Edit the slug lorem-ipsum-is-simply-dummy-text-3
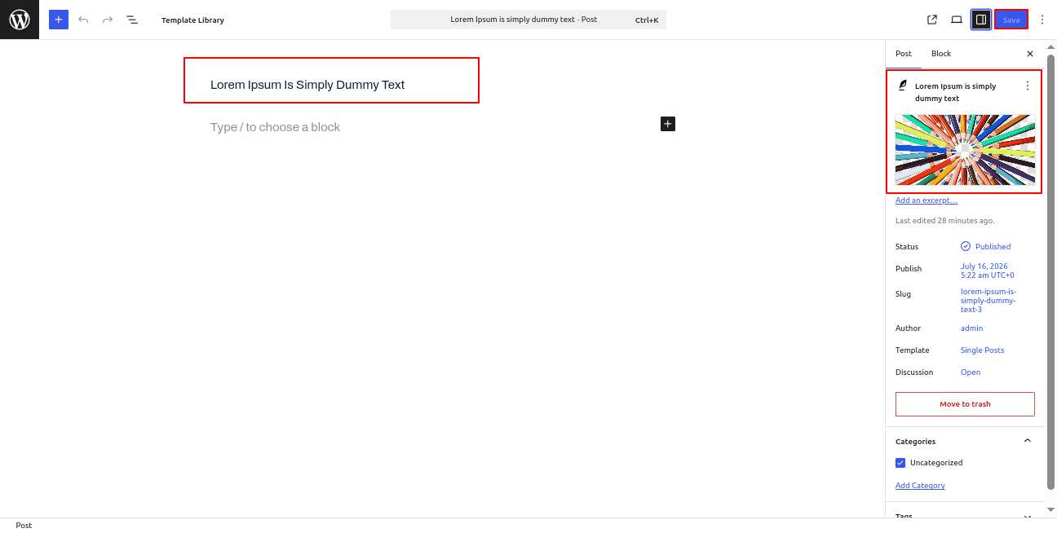The width and height of the screenshot is (1057, 533). click(988, 300)
